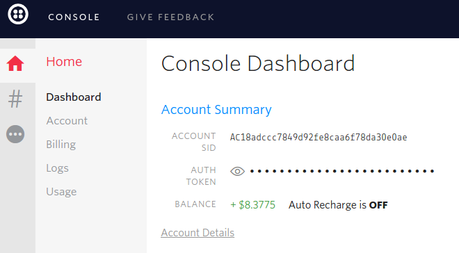Open the Logs sidebar item
The width and height of the screenshot is (459, 253).
coord(57,168)
